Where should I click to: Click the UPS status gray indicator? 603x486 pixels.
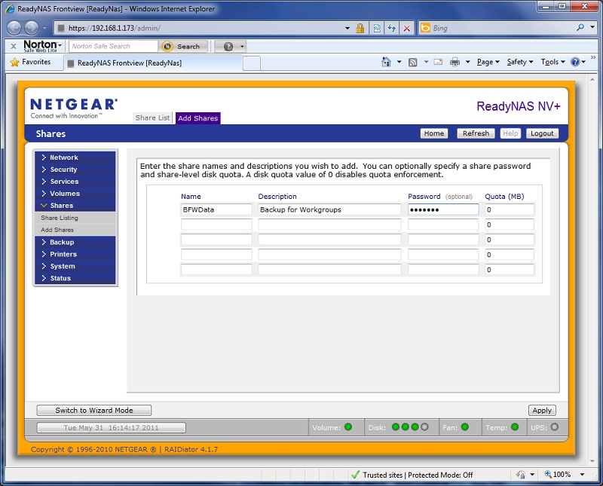coord(555,426)
